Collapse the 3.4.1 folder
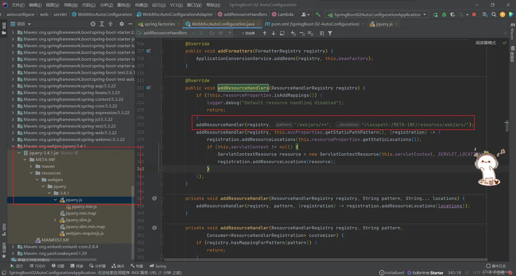 pos(49,193)
